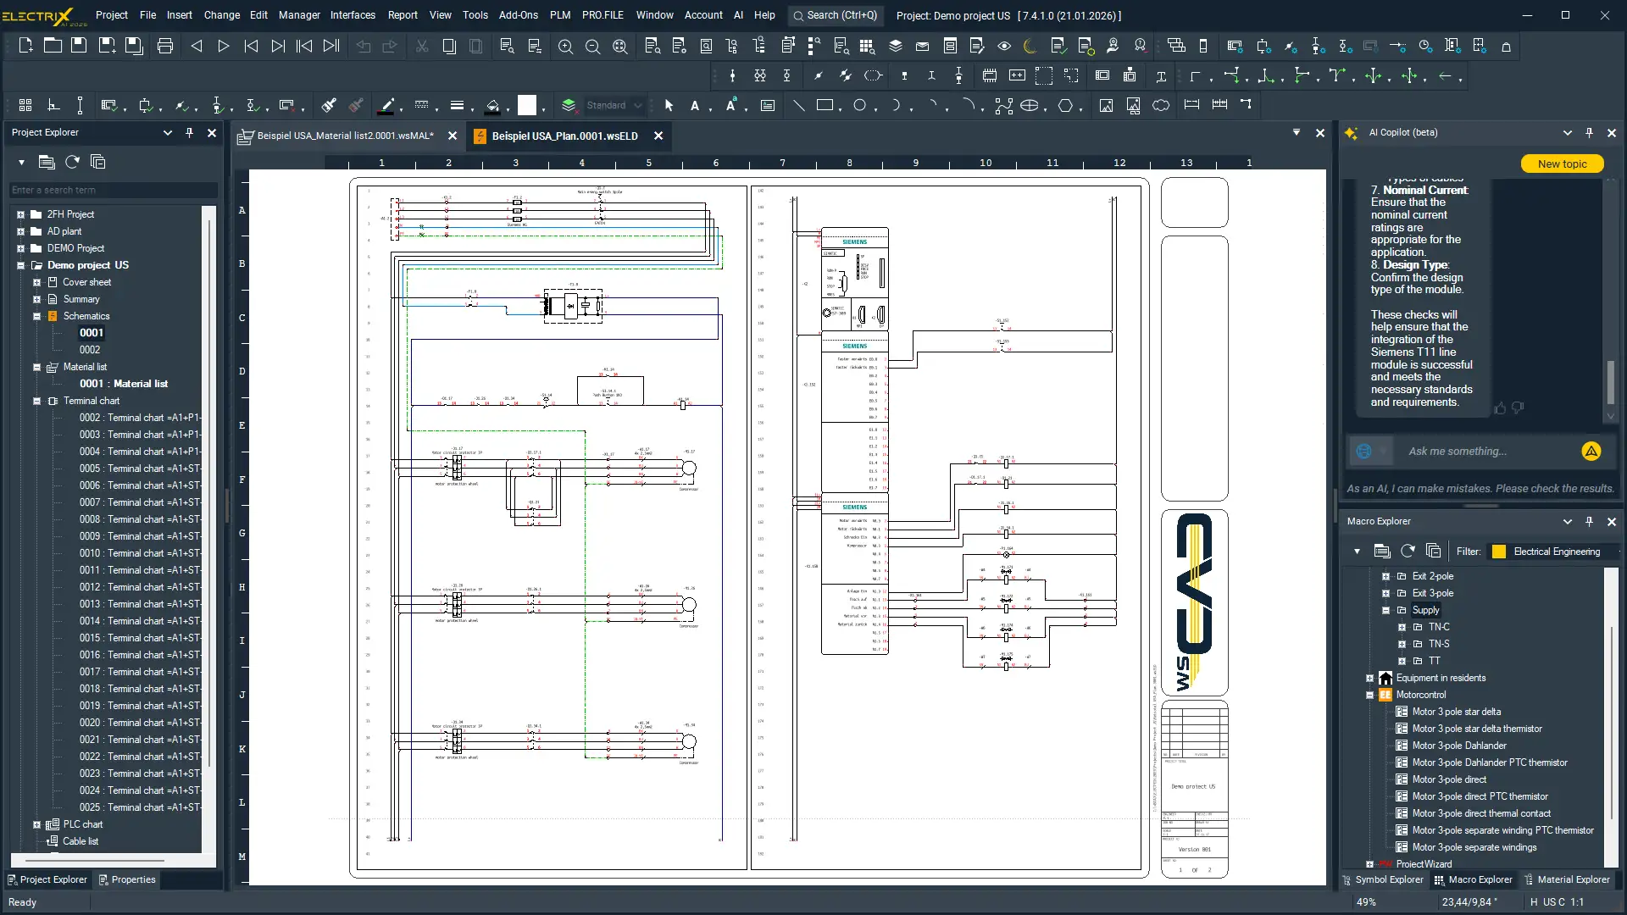Viewport: 1627px width, 915px height.
Task: Click the Zoom in magnifier icon
Action: 565,47
